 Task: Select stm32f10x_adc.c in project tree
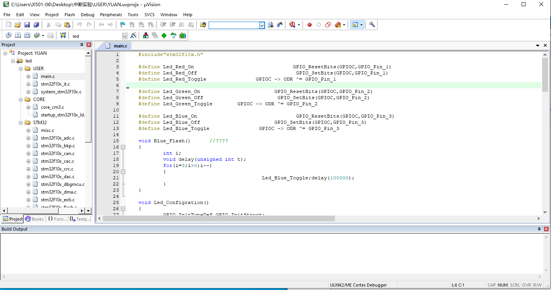[57, 138]
